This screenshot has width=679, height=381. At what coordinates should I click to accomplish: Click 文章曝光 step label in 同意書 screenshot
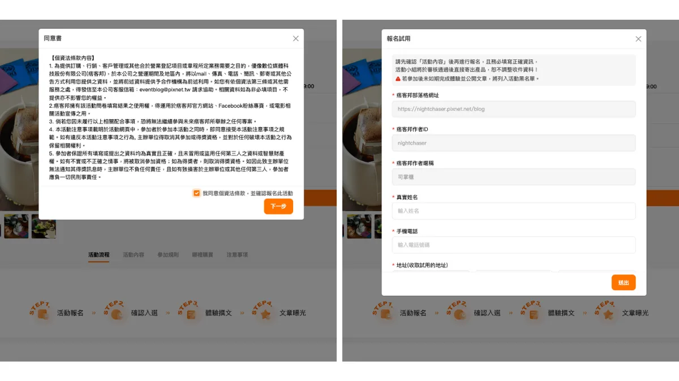tap(293, 313)
